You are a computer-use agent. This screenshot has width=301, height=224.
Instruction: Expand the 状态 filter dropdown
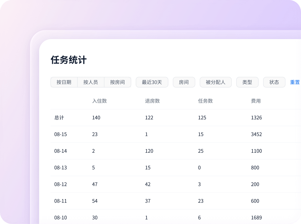[274, 82]
